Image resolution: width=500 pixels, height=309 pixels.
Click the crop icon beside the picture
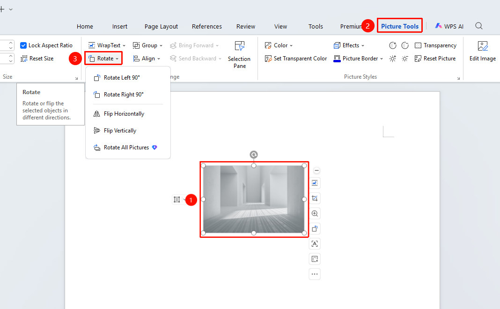coord(315,199)
